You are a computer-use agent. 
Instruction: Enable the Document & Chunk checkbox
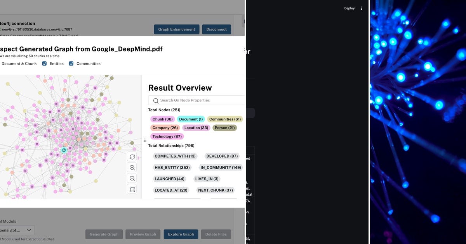[19, 64]
